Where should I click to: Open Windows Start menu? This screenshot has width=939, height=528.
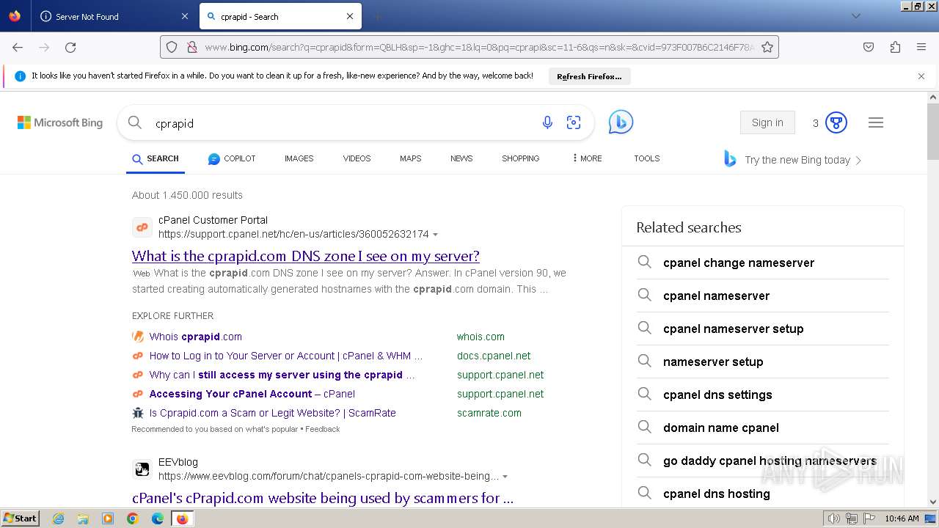point(21,518)
